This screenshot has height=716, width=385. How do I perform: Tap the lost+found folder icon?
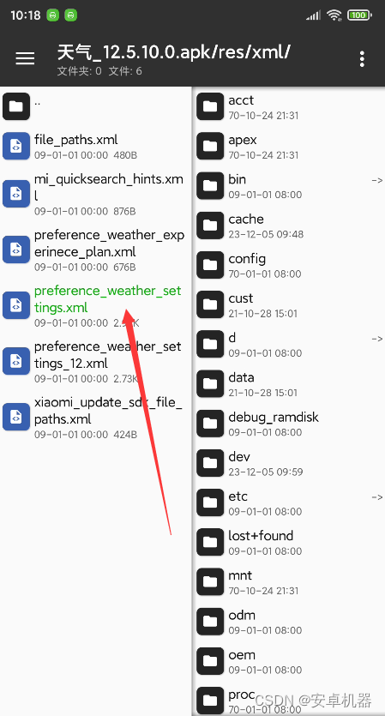coord(210,542)
